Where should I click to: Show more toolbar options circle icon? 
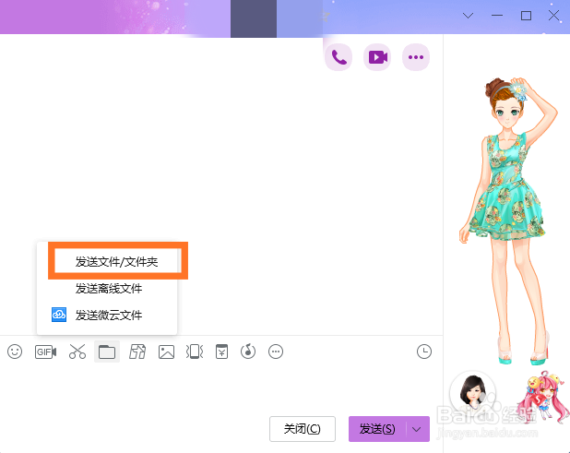click(276, 352)
